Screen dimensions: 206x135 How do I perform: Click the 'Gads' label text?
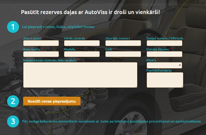[109, 49]
